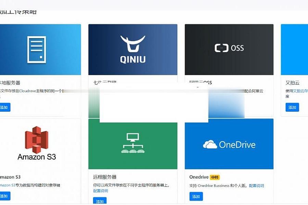Click the Amazon S3 red bucket logo

point(37,140)
